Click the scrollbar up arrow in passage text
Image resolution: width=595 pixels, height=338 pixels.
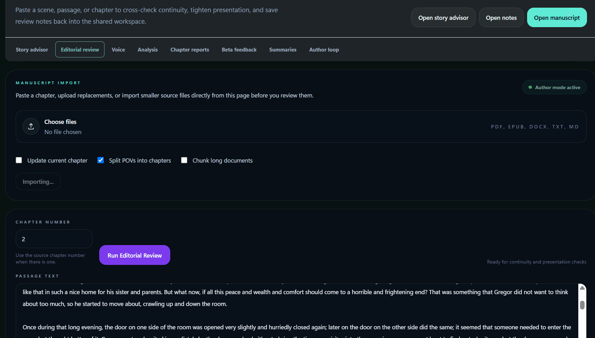(x=582, y=288)
